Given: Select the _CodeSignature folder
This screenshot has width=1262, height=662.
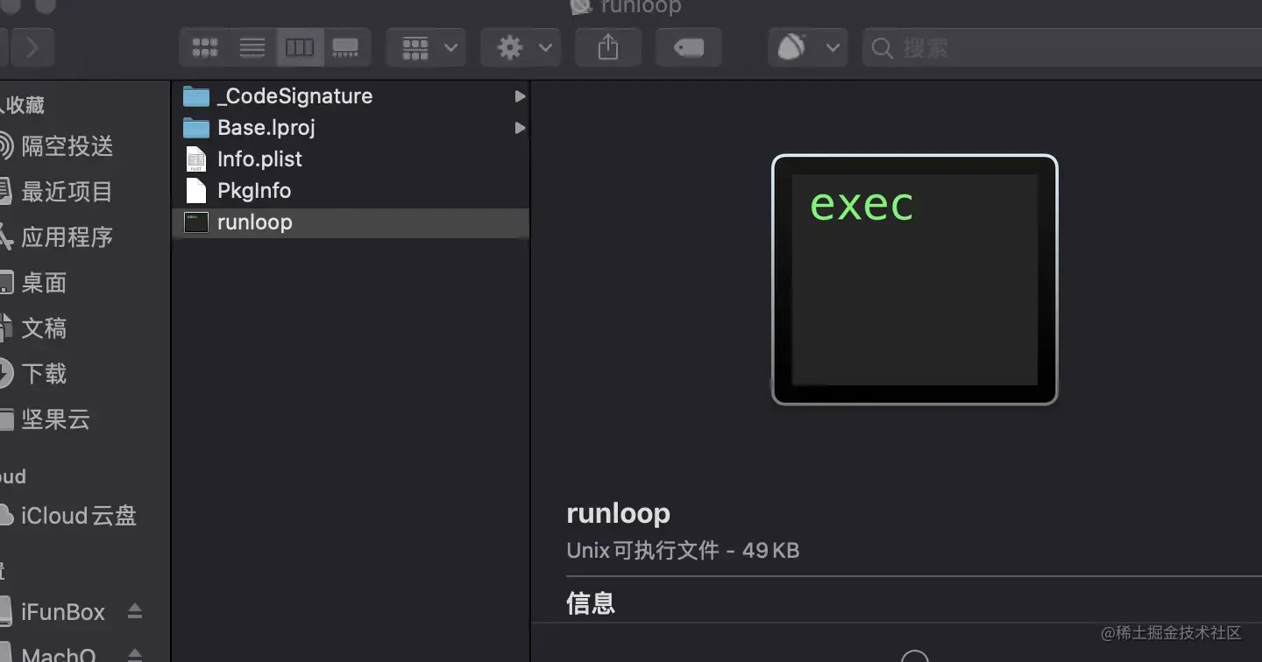Looking at the screenshot, I should [351, 96].
